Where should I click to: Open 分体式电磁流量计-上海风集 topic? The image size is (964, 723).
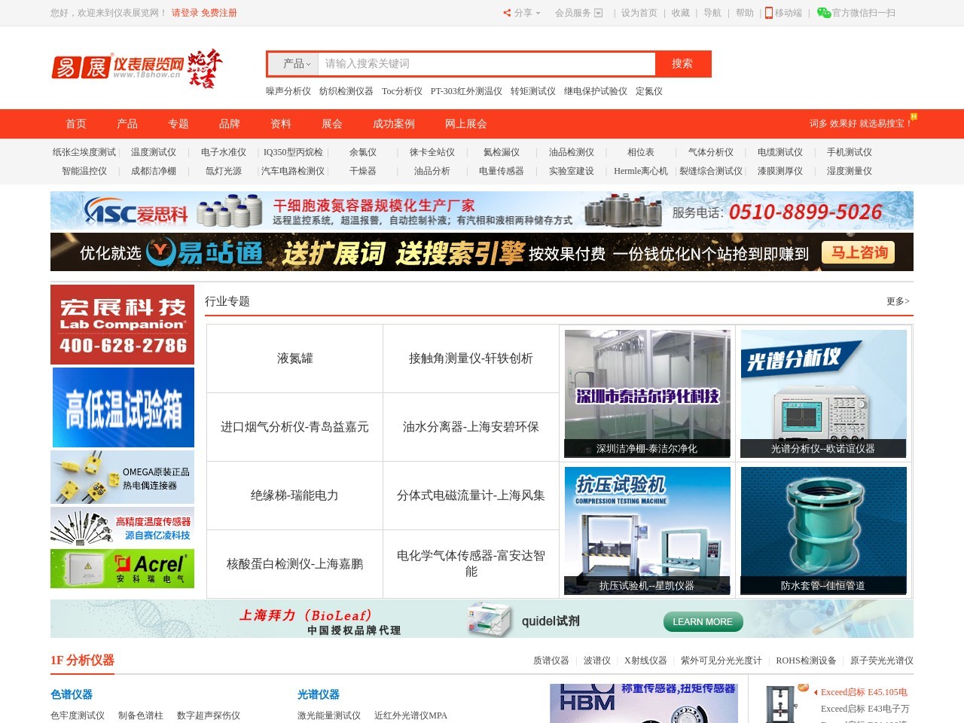click(471, 496)
